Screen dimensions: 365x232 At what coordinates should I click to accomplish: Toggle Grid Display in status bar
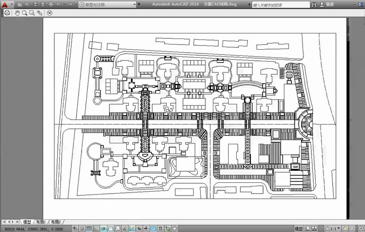89,228
